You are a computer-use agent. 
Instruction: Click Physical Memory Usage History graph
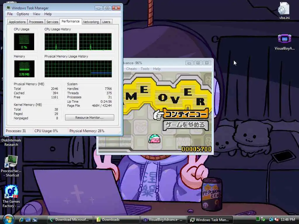click(78, 69)
